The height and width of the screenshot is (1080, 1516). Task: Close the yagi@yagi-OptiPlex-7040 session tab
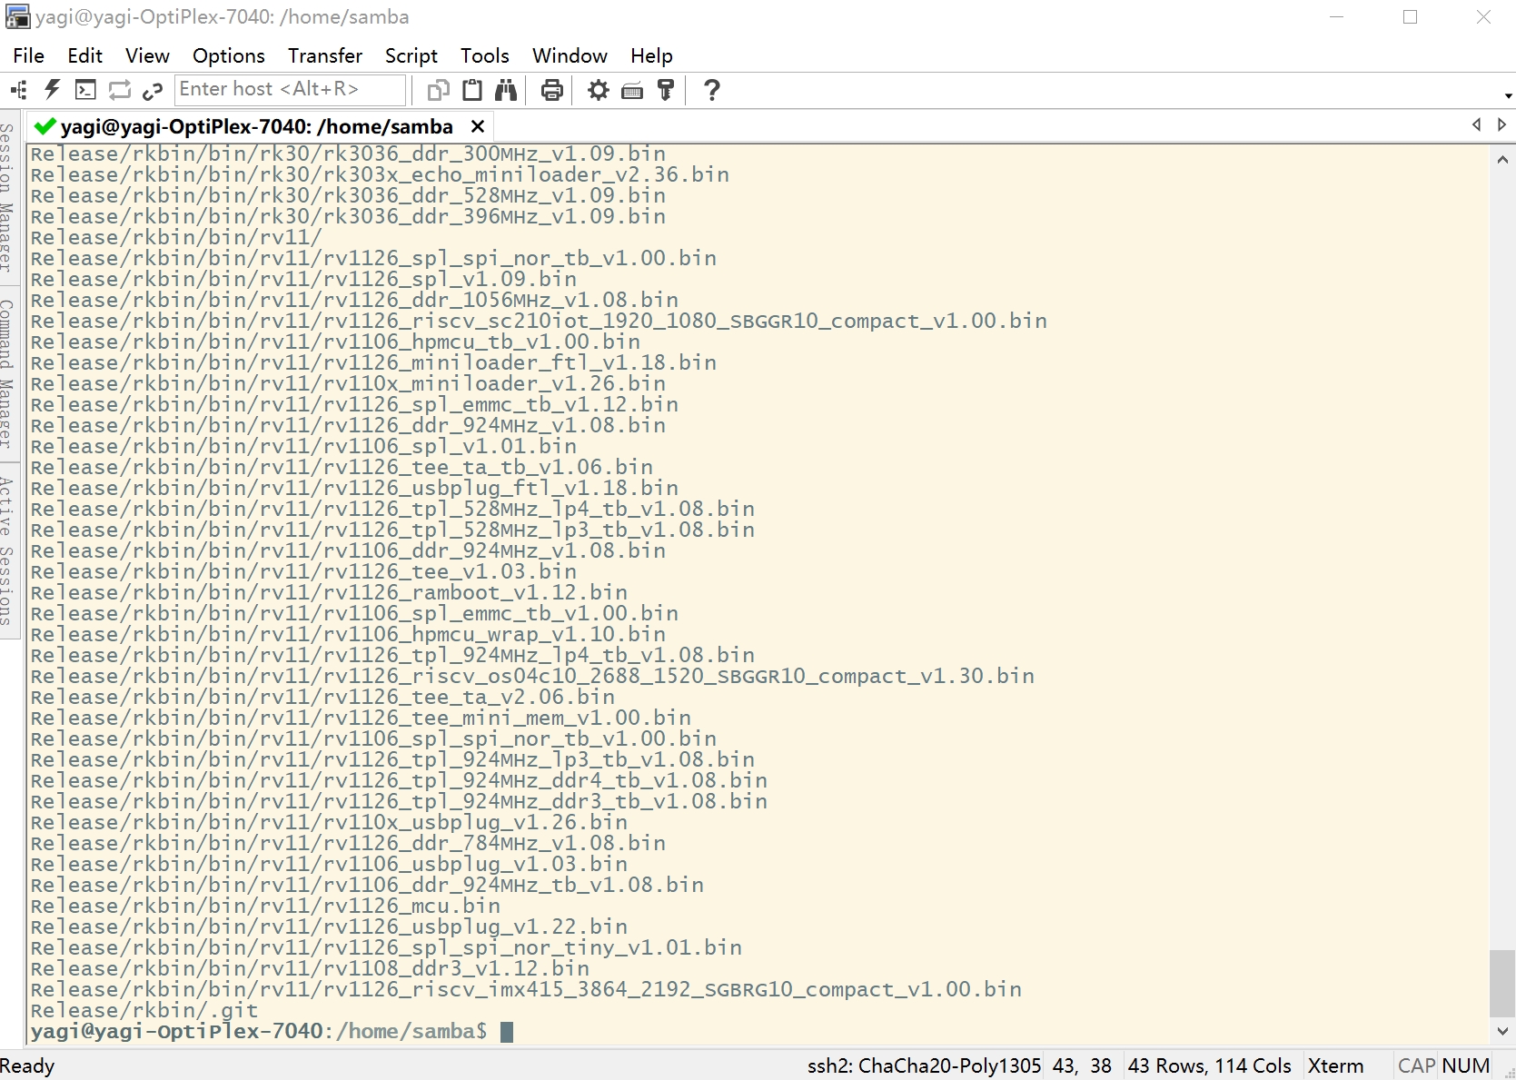click(478, 126)
